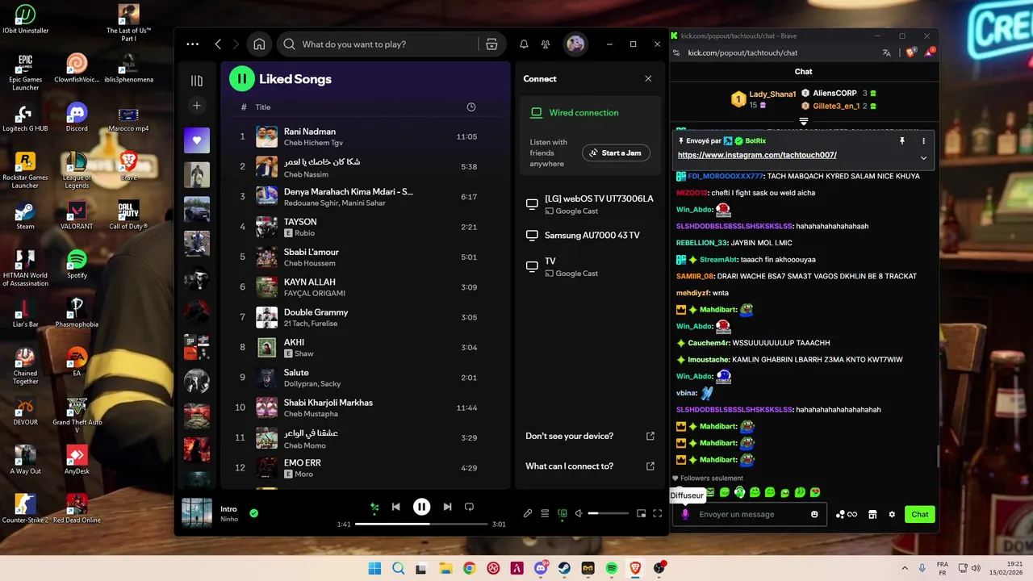Open the Spotify three-dot main menu
Screen dimensions: 1033x581
pos(192,44)
